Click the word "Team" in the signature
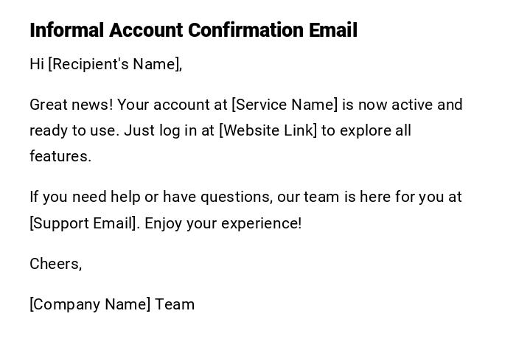516x350 pixels. pyautogui.click(x=175, y=304)
